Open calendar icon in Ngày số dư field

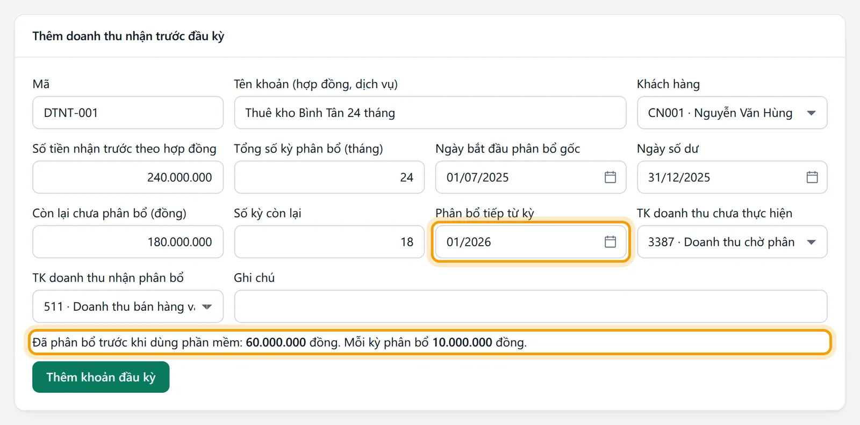(x=812, y=177)
